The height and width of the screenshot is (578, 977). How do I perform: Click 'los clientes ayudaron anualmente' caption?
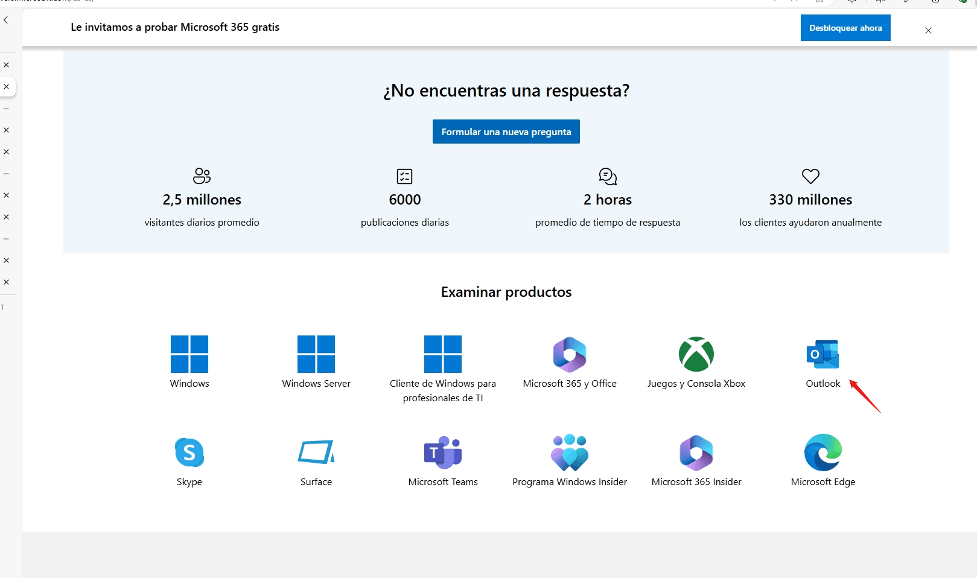click(x=810, y=223)
